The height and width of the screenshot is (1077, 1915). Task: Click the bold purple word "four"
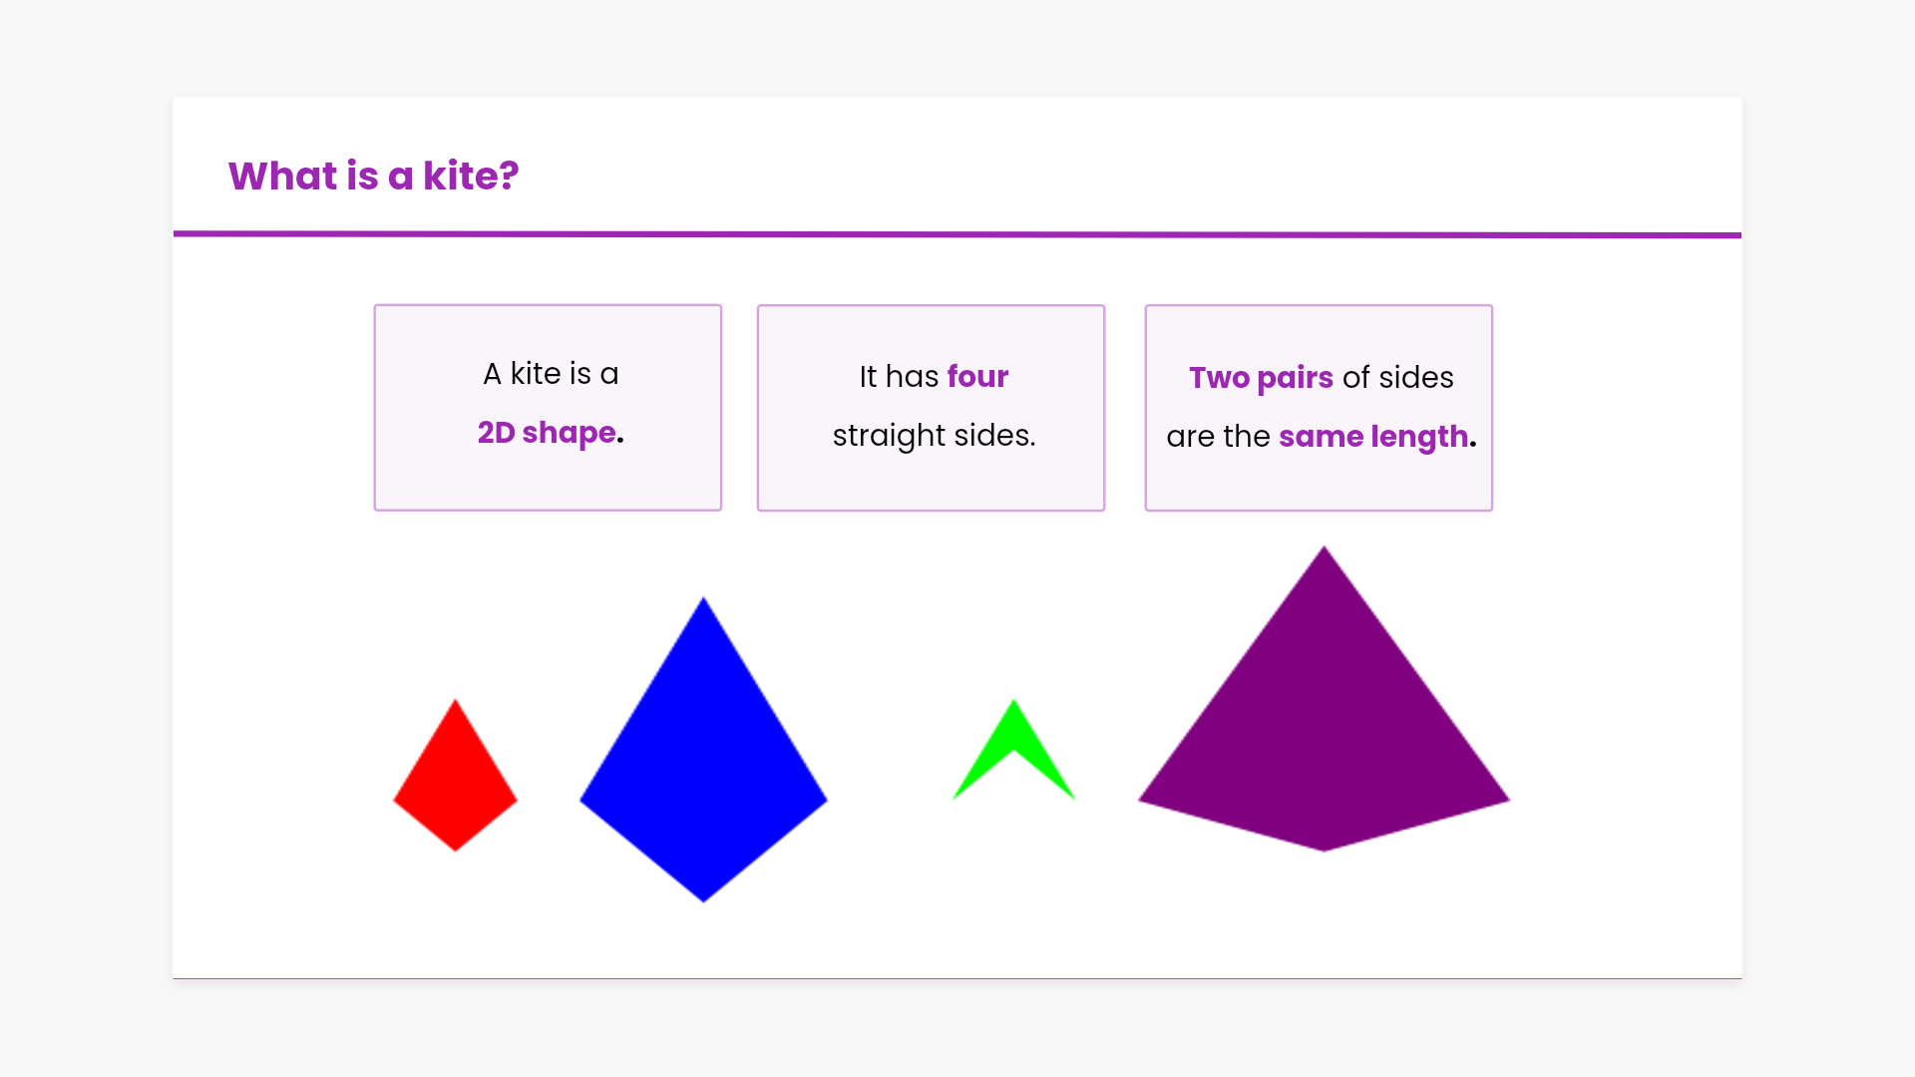point(977,377)
